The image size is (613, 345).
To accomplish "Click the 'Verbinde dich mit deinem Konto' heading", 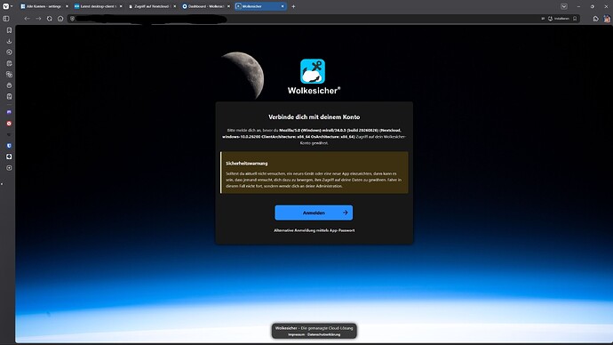I will (314, 117).
